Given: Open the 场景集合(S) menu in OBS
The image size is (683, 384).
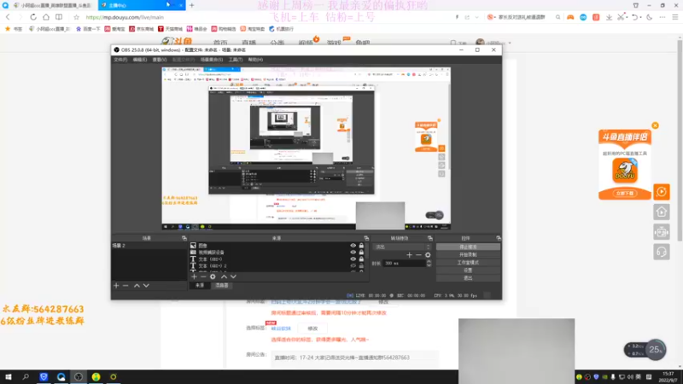Looking at the screenshot, I should click(212, 60).
